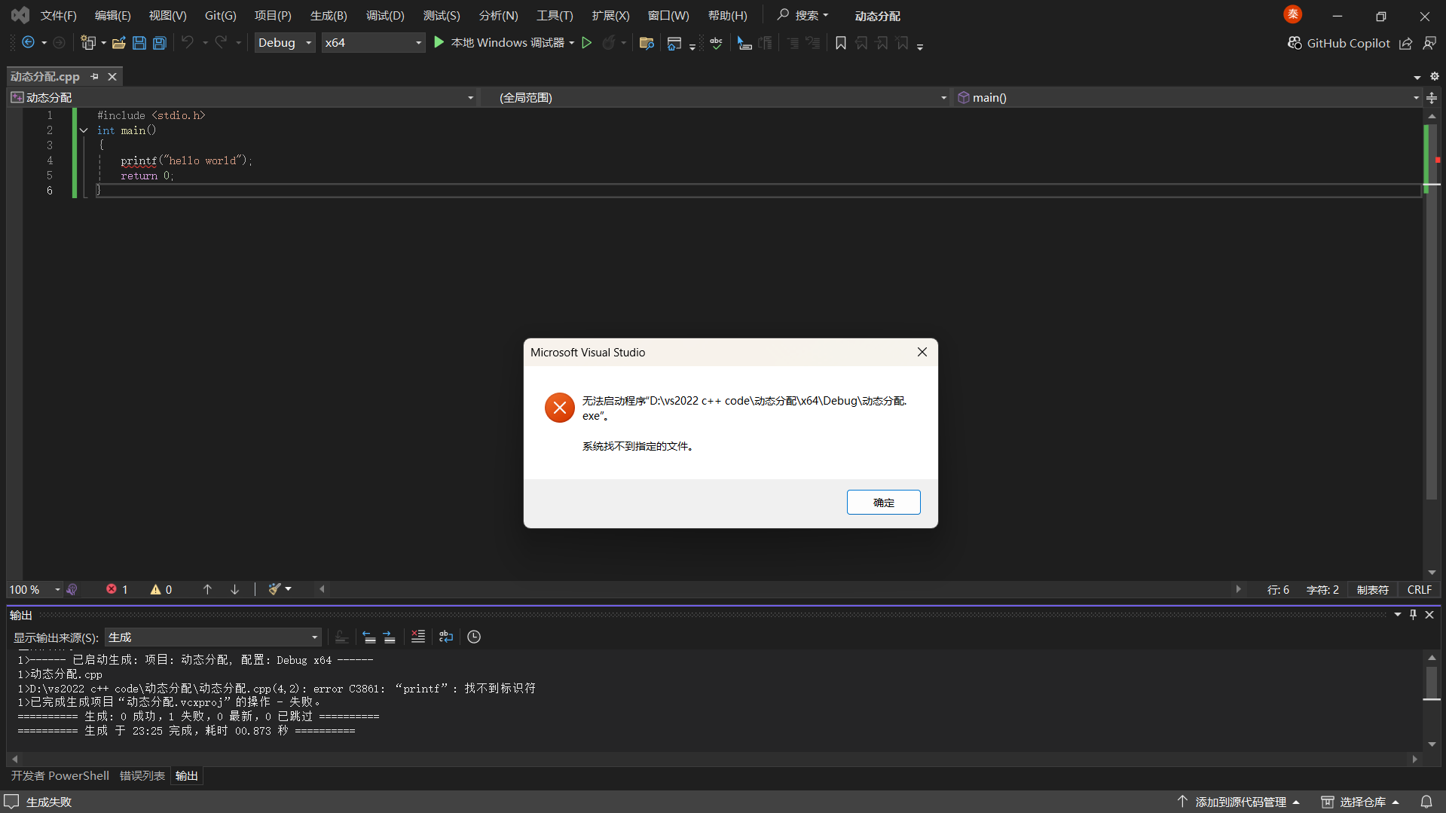Click the editor settings gear icon

(x=1435, y=76)
